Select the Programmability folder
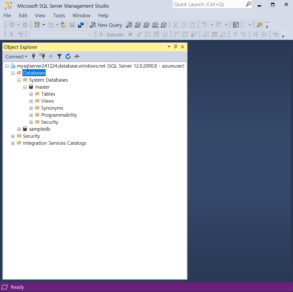293x292 pixels. 59,115
